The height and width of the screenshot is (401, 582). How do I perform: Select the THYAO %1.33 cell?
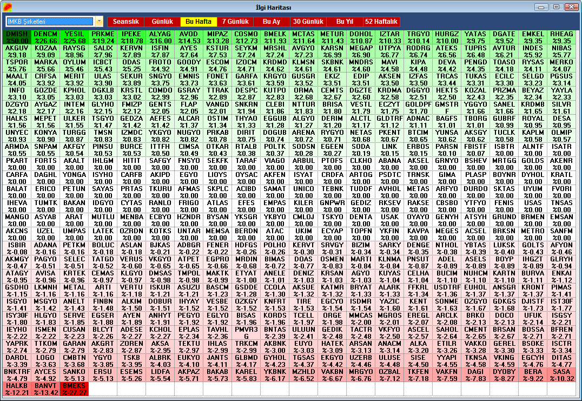pos(246,122)
